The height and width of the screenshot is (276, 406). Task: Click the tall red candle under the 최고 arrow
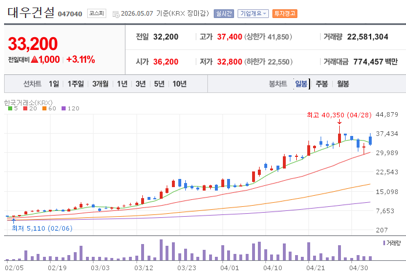(x=339, y=136)
